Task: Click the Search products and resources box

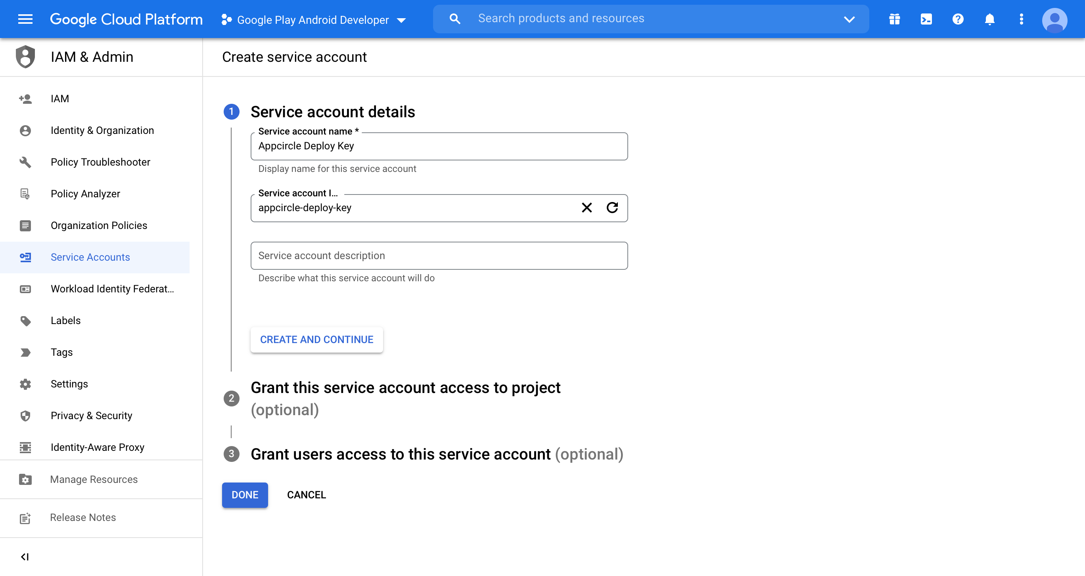Action: click(651, 19)
